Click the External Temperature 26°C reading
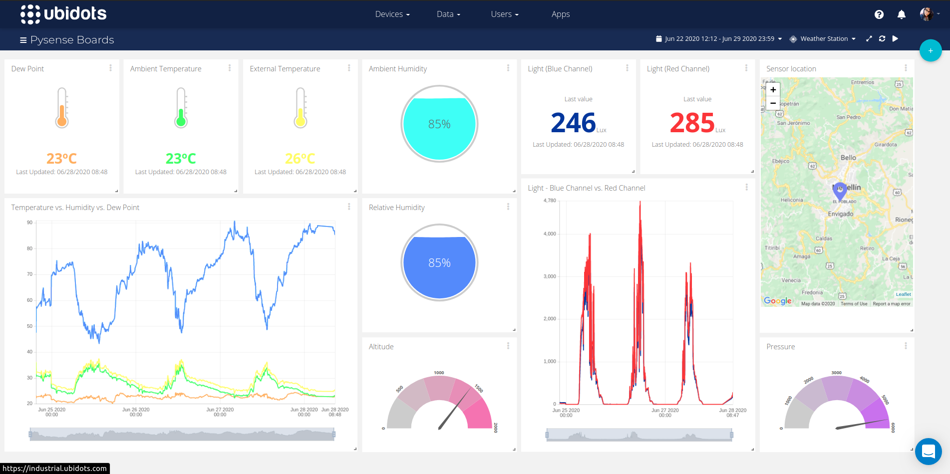The width and height of the screenshot is (950, 474). (x=300, y=159)
